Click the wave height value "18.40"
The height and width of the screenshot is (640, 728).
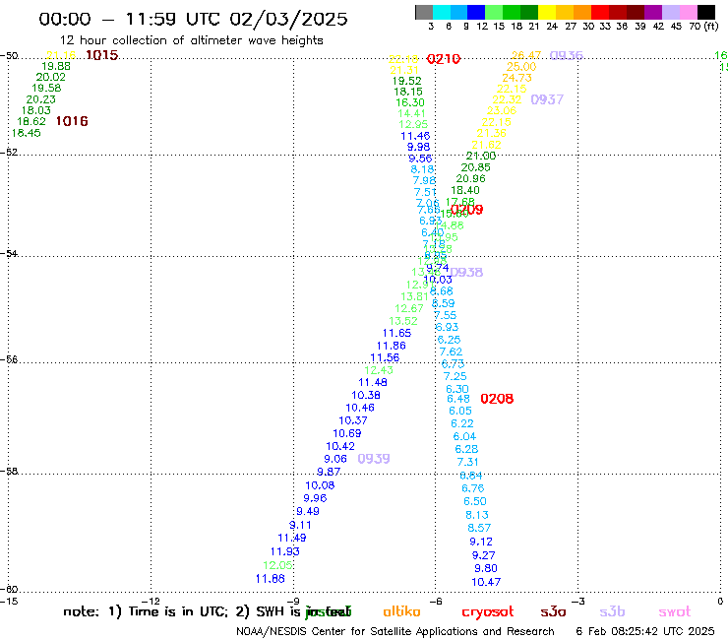click(x=465, y=190)
